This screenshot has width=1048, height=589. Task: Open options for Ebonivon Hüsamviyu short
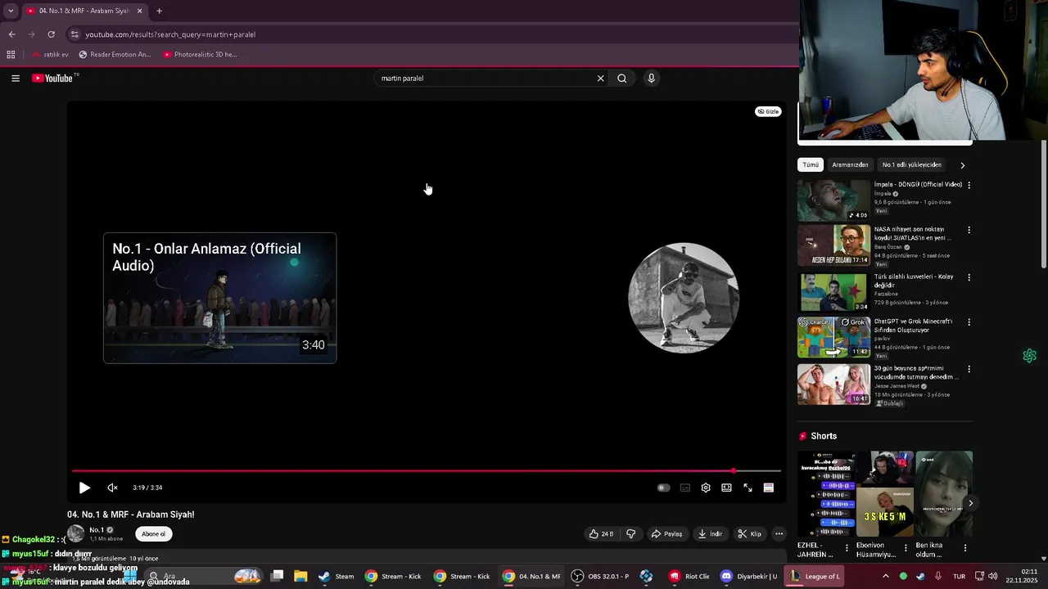[x=906, y=548]
